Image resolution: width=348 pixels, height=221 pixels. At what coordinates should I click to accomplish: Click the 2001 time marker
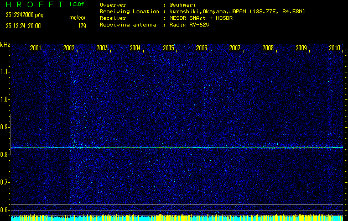[35, 49]
